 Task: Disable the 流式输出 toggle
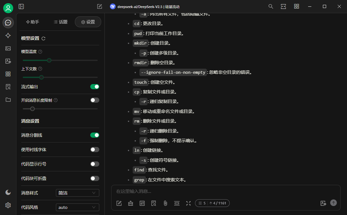(95, 87)
